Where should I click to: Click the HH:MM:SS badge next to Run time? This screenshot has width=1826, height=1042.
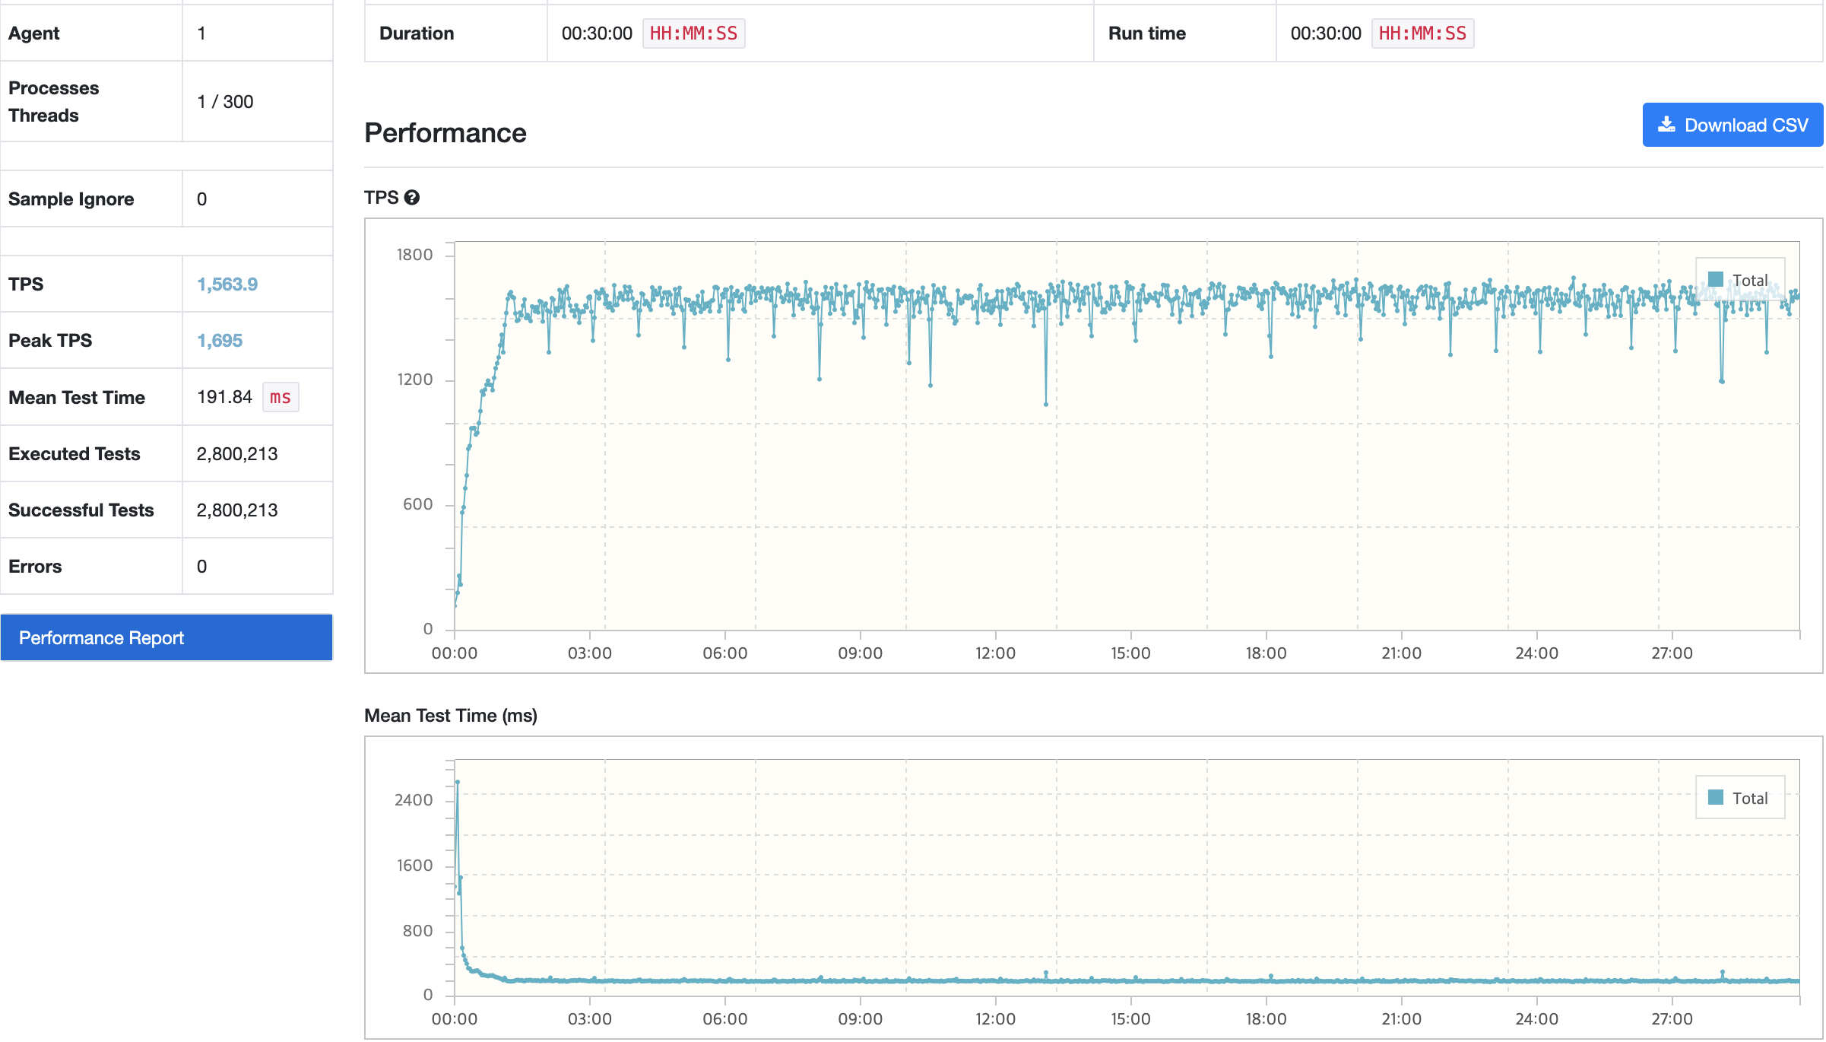pyautogui.click(x=1422, y=33)
